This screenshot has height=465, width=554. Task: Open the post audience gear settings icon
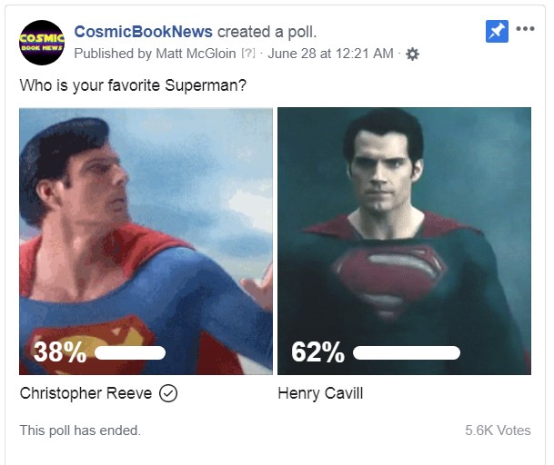[x=412, y=54]
